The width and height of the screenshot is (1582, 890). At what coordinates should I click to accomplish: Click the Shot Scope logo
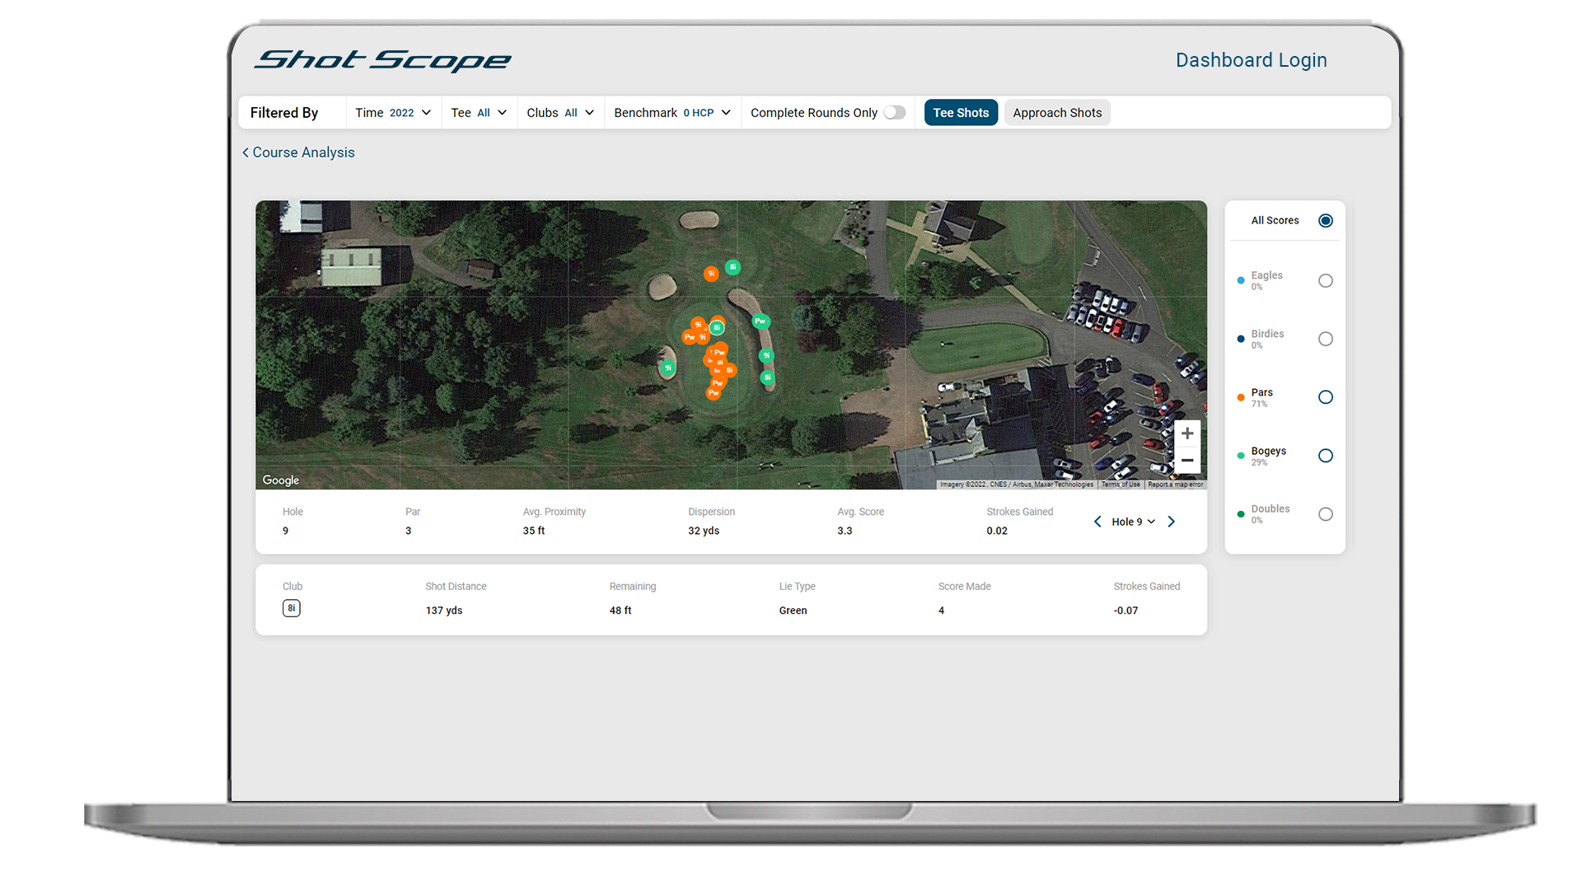click(x=381, y=60)
